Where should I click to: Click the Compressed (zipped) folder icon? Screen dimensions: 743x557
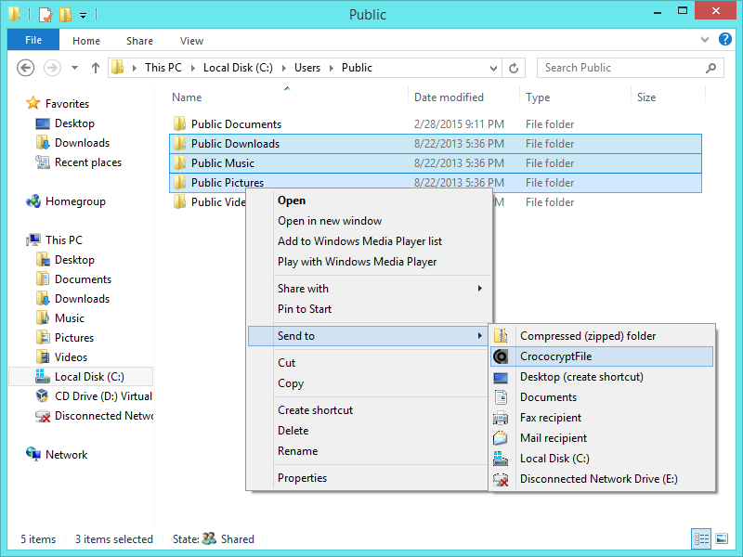[x=502, y=336]
